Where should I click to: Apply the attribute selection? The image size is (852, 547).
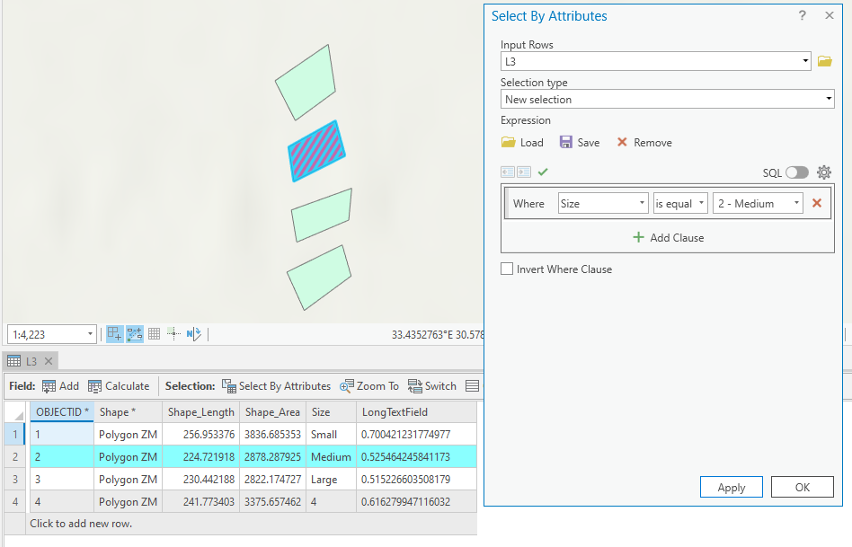pyautogui.click(x=731, y=487)
